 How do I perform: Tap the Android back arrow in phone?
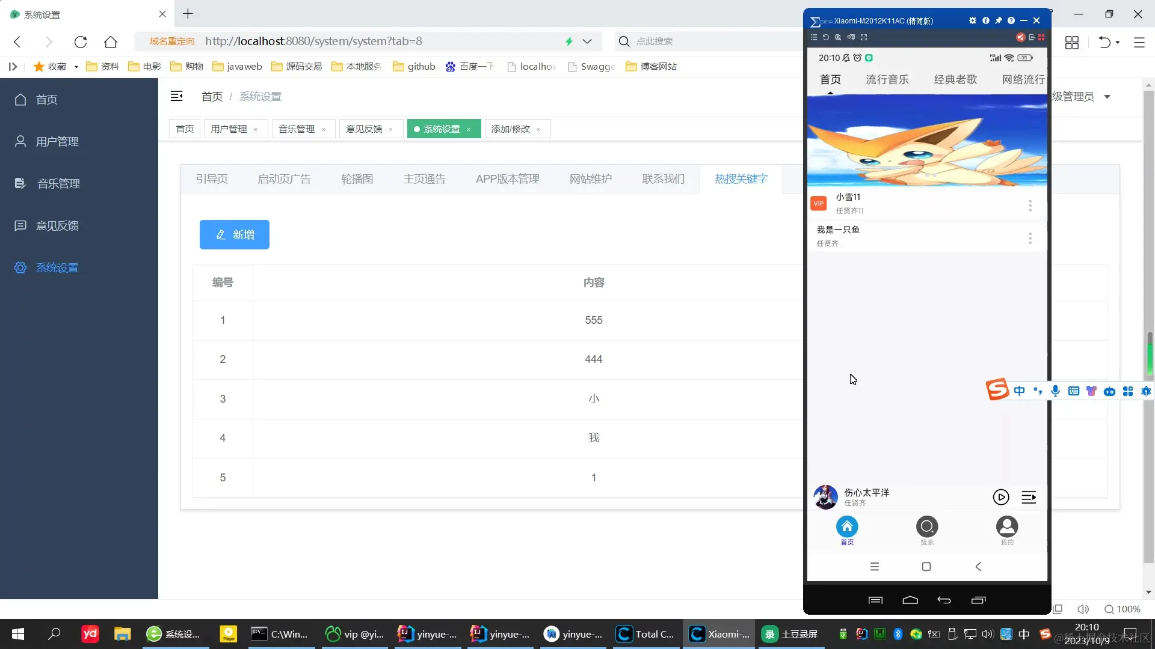coord(978,567)
